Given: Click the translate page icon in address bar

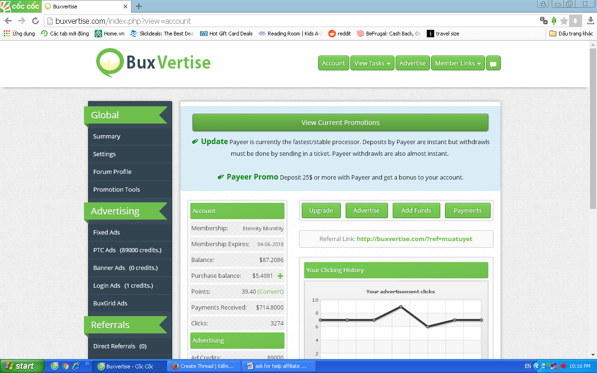Looking at the screenshot, I should (x=543, y=21).
